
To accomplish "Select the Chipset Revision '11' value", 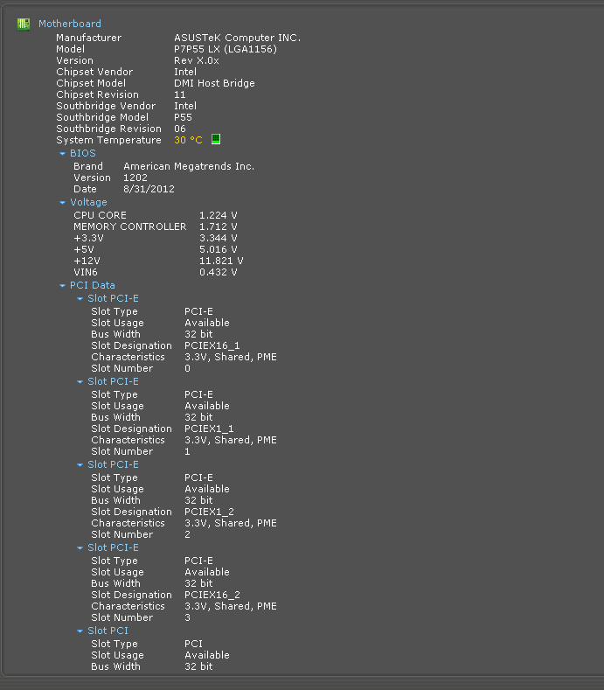I will click(179, 94).
